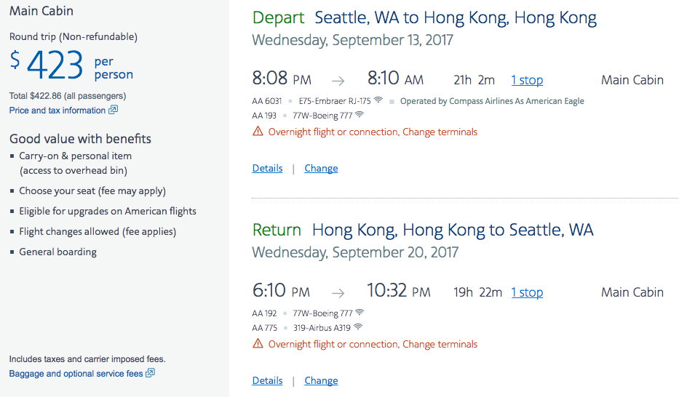View Details for the Seattle to Hong Kong flight
This screenshot has height=397, width=679.
point(267,168)
